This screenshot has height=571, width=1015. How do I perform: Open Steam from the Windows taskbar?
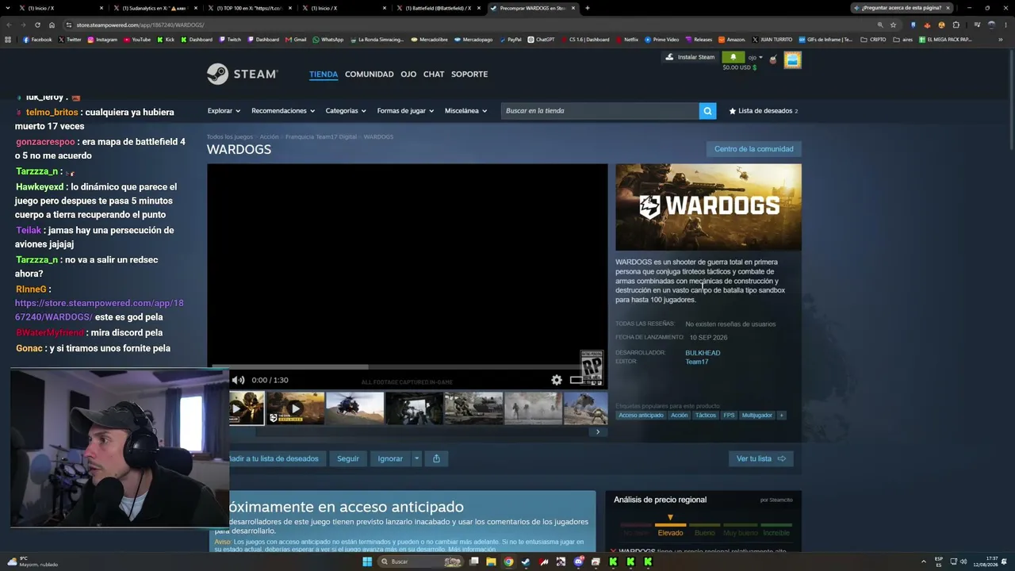point(526,561)
